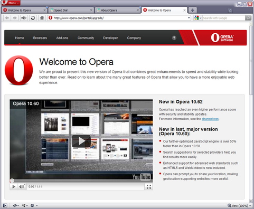Click the zoom magnifier icon in status bar

pos(229,205)
